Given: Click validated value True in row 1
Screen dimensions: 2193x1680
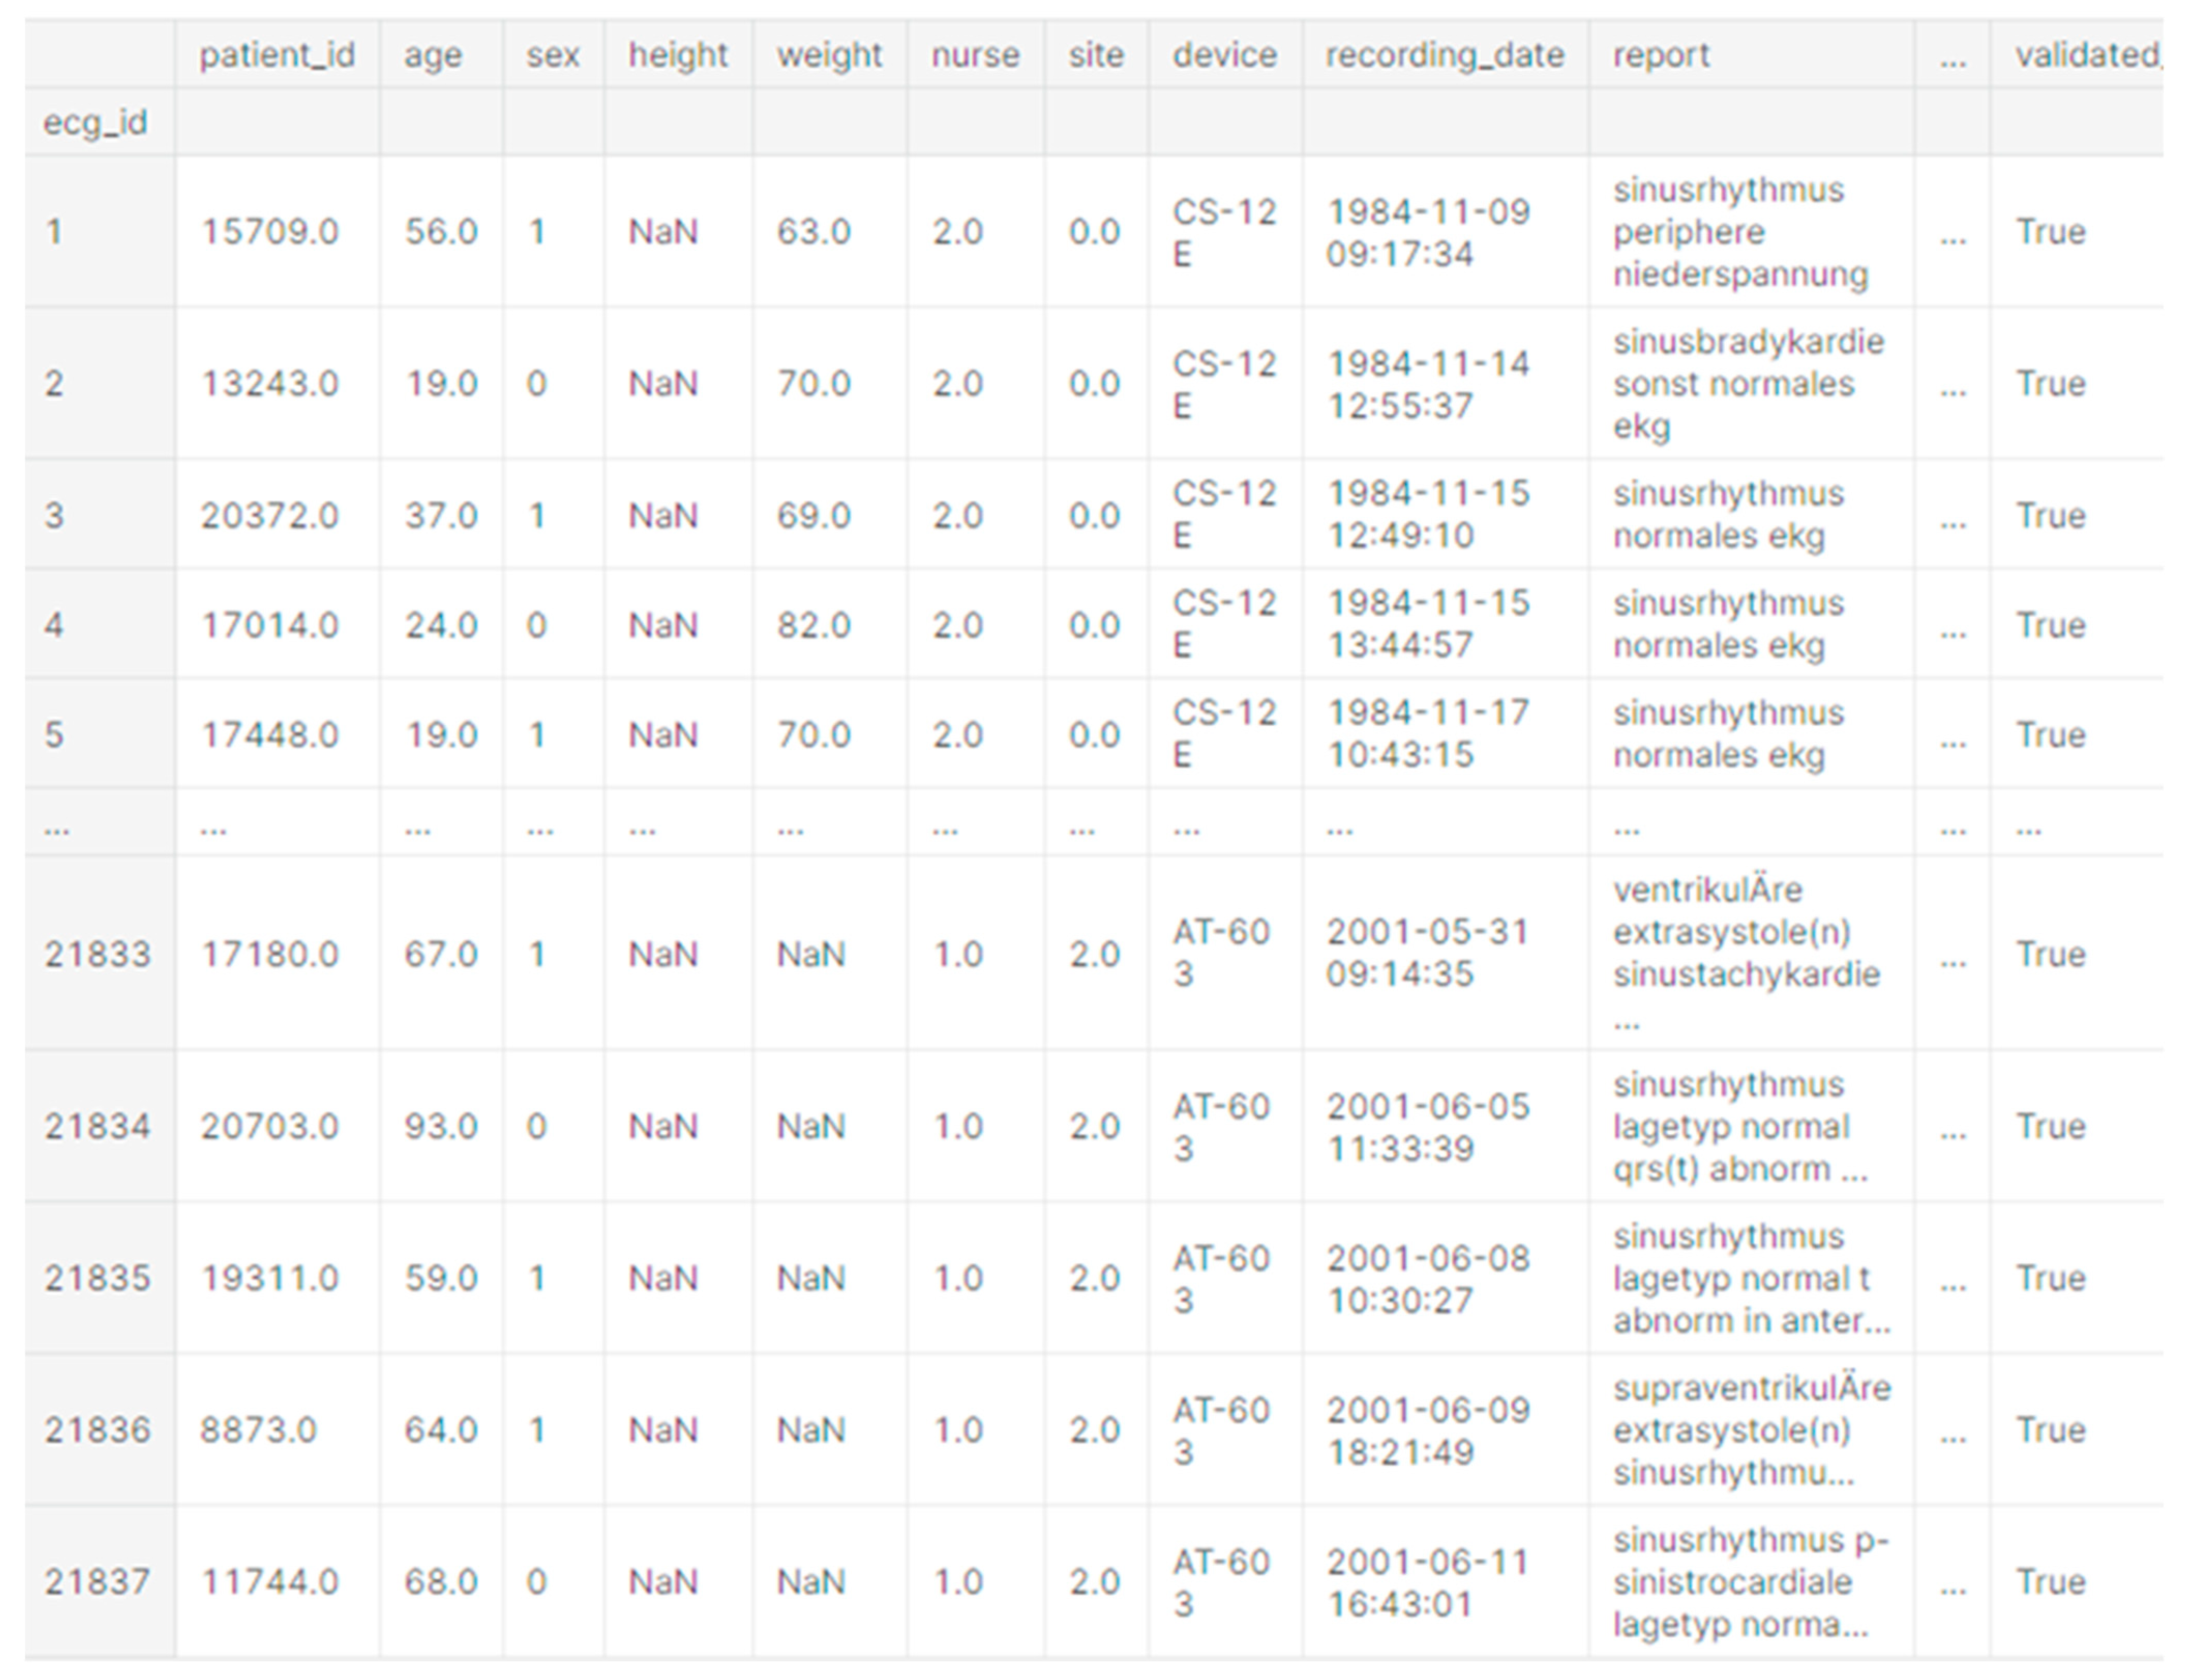Looking at the screenshot, I should coord(2051,232).
